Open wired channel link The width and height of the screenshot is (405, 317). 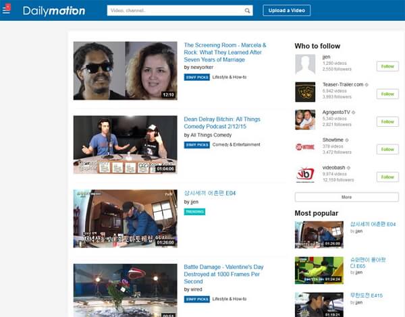pyautogui.click(x=196, y=289)
